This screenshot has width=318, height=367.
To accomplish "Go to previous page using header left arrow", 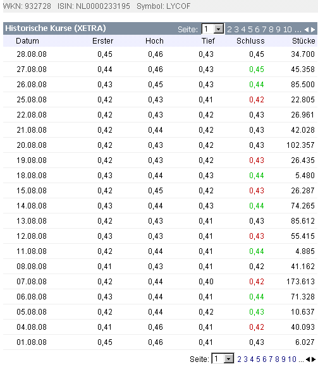I will coord(307,30).
